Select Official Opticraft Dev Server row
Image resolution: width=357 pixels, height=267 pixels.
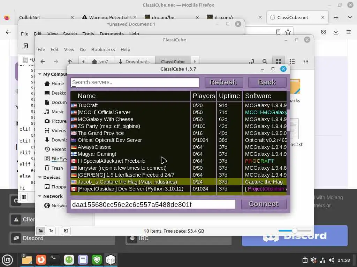178,140
